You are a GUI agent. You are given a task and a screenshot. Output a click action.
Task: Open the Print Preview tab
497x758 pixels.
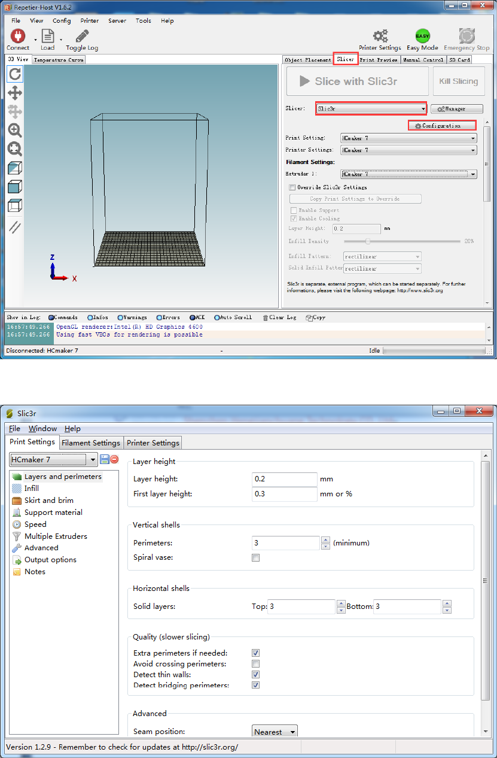[379, 60]
